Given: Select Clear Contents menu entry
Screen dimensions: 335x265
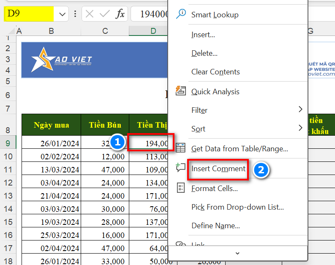Looking at the screenshot, I should tap(215, 72).
